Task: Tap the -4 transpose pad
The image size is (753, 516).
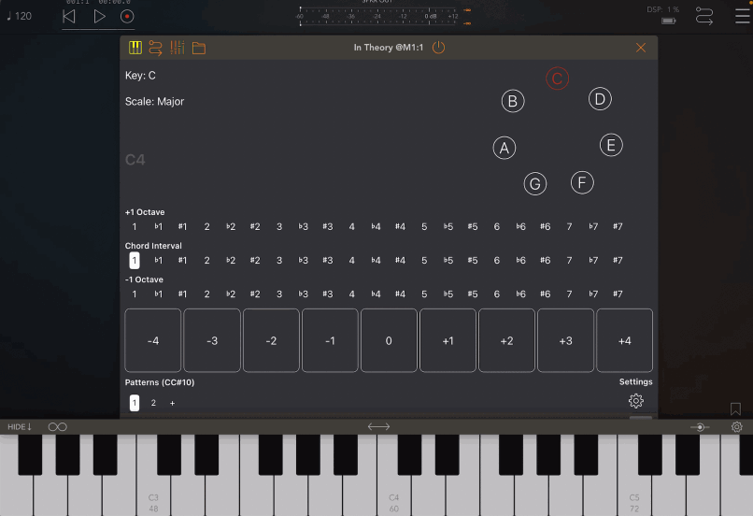Action: click(153, 340)
